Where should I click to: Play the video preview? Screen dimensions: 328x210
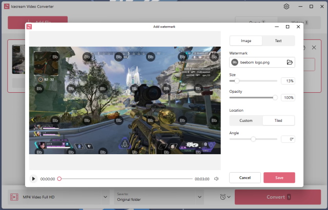pos(33,179)
